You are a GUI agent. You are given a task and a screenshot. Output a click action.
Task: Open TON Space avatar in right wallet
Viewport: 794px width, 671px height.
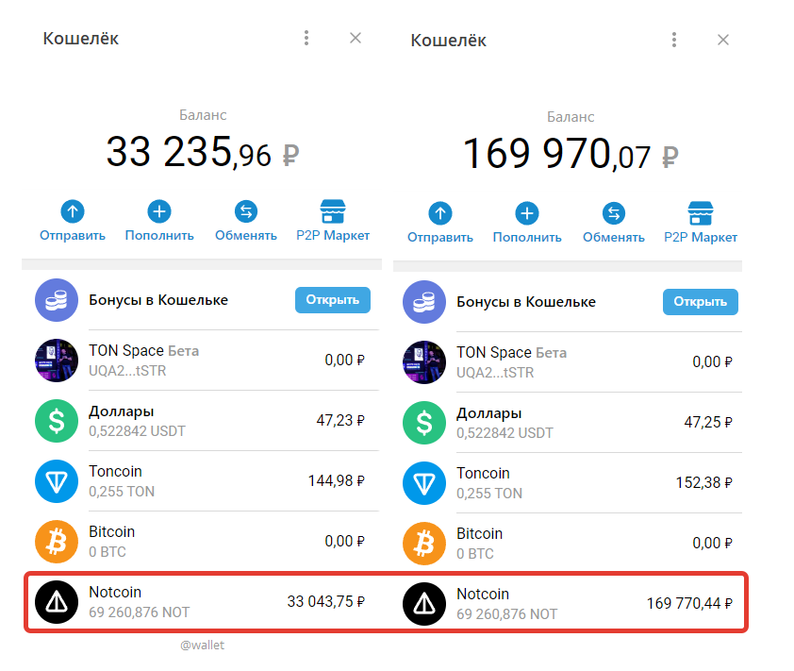pyautogui.click(x=423, y=362)
